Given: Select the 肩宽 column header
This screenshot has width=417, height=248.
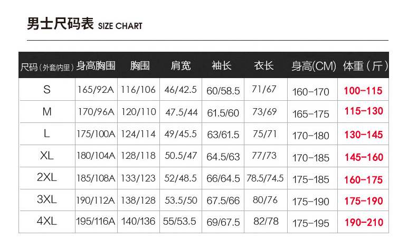Looking at the screenshot, I should click(181, 66).
